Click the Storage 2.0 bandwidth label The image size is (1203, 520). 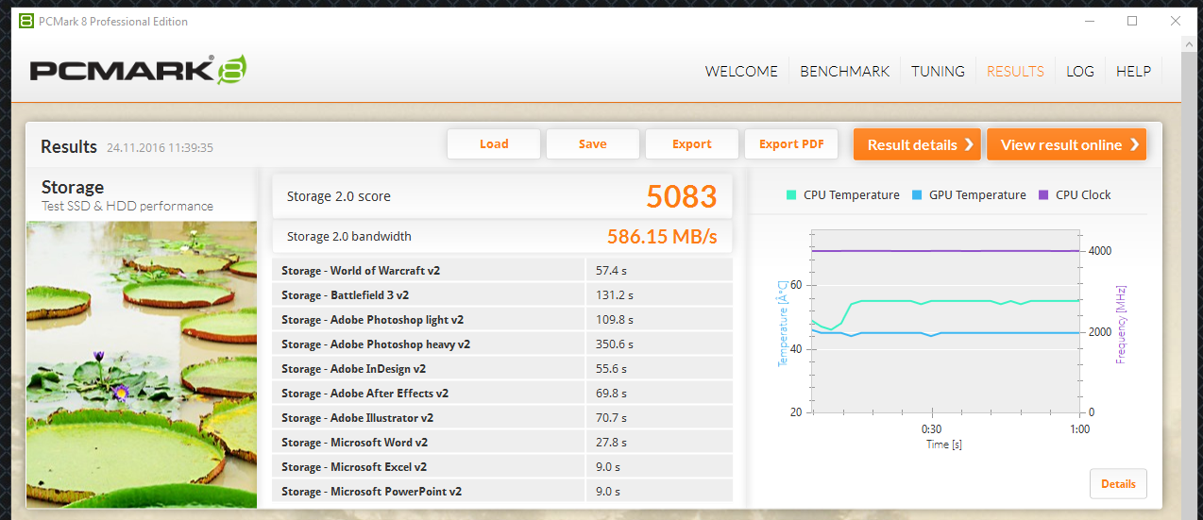tap(348, 237)
